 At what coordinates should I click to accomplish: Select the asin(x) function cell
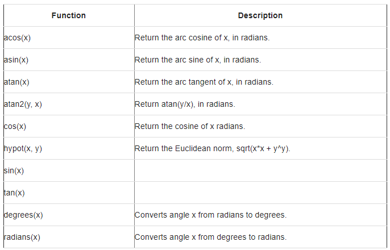[16, 60]
